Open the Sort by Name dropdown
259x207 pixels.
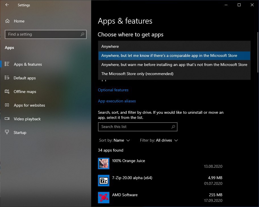[x=114, y=140]
